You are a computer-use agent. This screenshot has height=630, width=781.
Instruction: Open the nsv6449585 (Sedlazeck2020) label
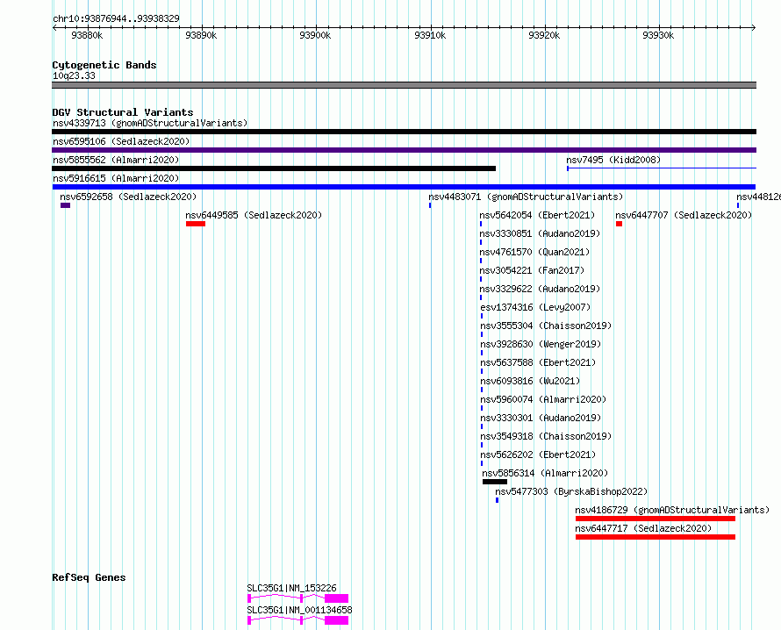point(254,215)
